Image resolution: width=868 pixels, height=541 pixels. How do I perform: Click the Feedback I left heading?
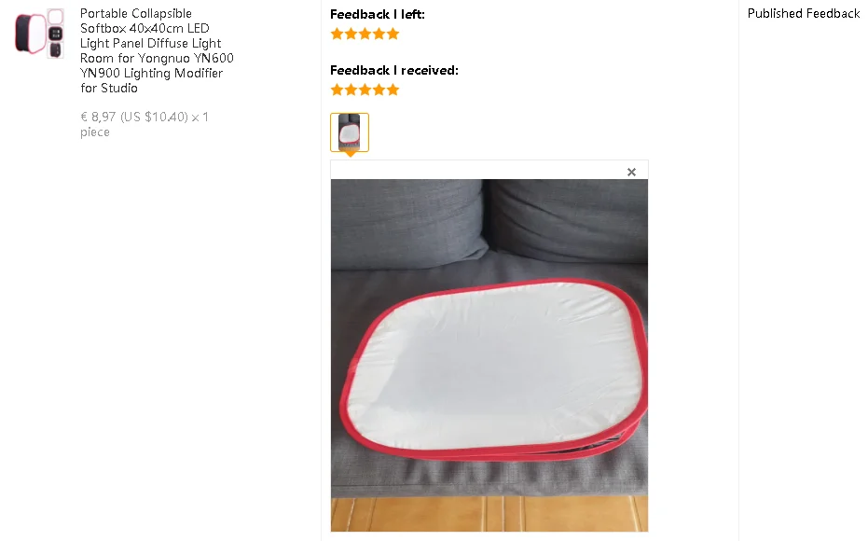(x=378, y=14)
